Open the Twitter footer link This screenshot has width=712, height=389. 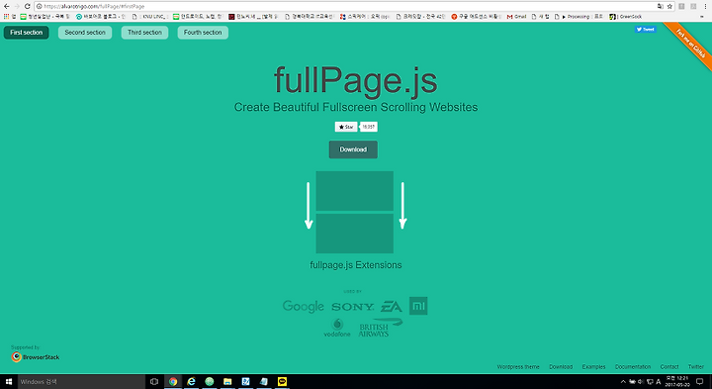(695, 367)
